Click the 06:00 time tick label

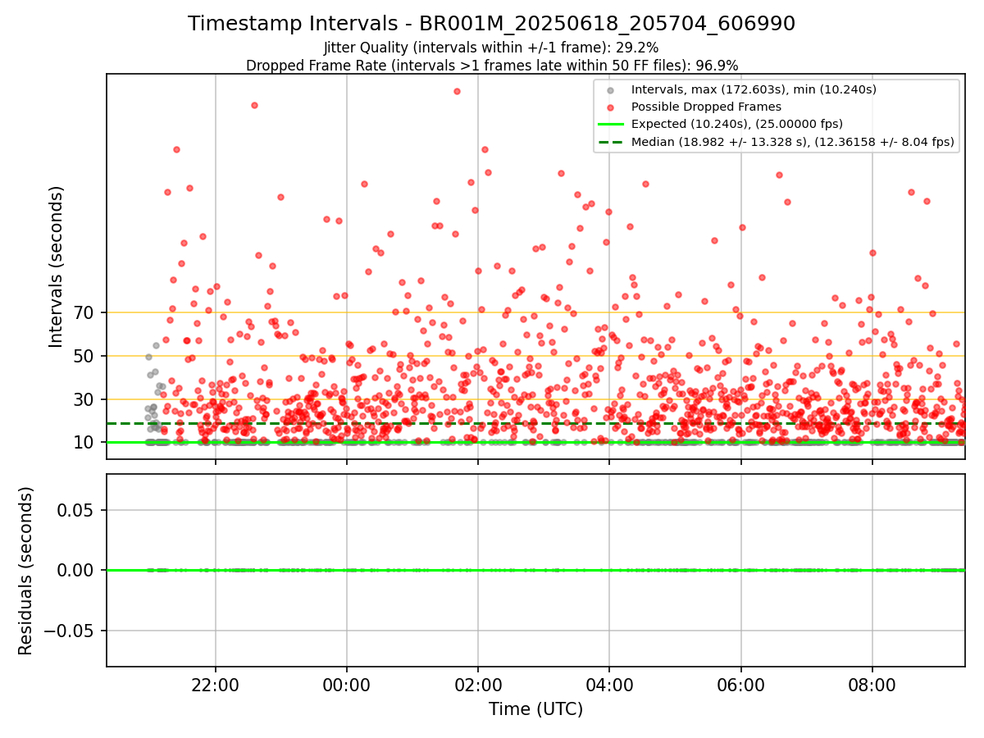pyautogui.click(x=741, y=684)
